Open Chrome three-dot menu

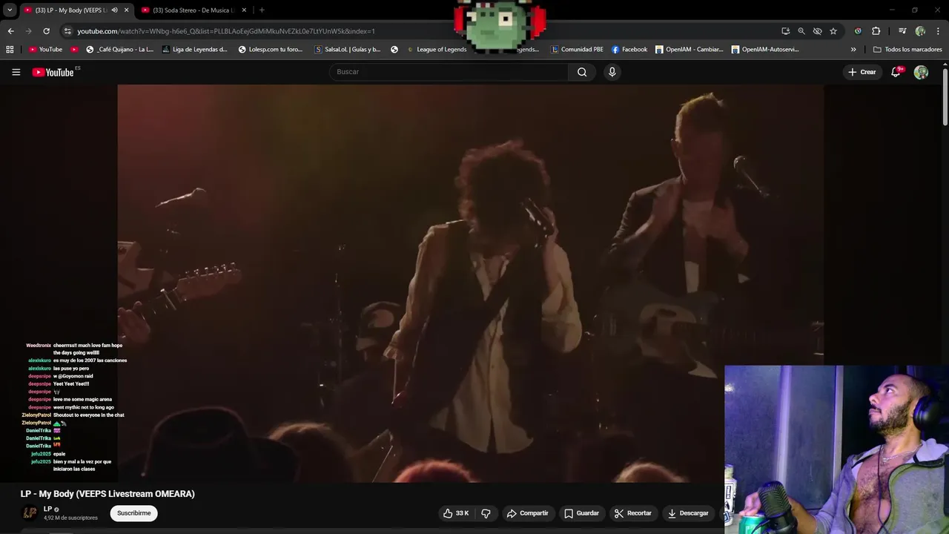point(936,31)
